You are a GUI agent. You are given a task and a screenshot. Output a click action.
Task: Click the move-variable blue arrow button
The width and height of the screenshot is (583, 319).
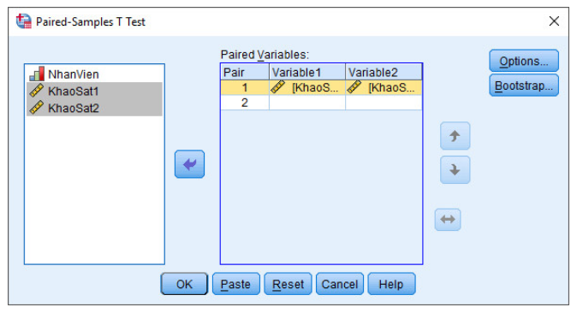189,164
